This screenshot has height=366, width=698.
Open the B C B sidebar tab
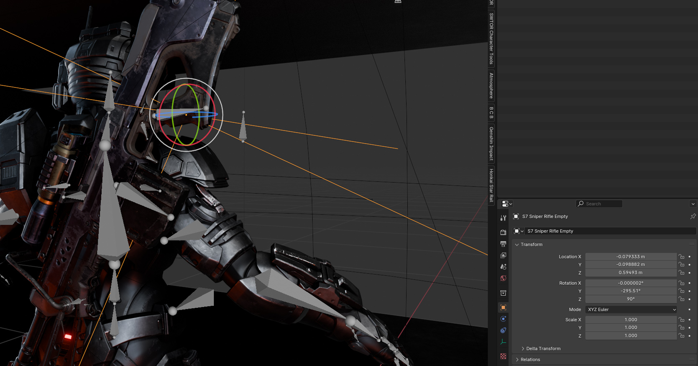click(x=491, y=113)
